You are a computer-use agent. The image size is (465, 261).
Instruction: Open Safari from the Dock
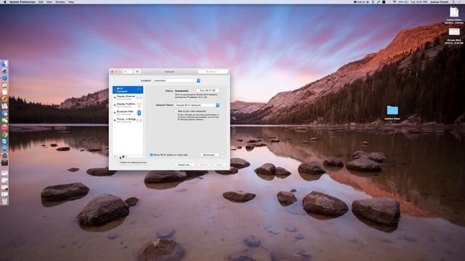(4, 78)
